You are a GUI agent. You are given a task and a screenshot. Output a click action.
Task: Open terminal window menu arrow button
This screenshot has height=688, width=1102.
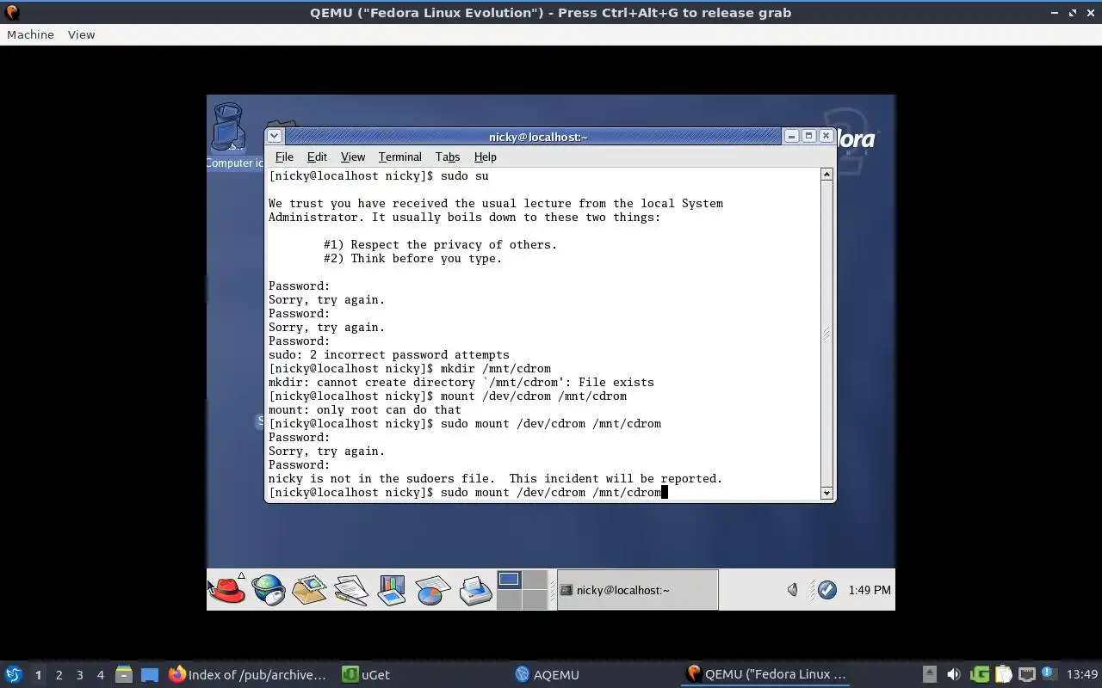click(274, 136)
